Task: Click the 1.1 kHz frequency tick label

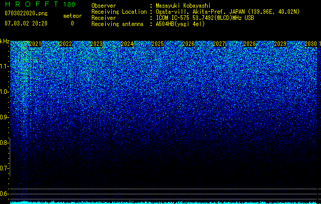Action: [4, 66]
